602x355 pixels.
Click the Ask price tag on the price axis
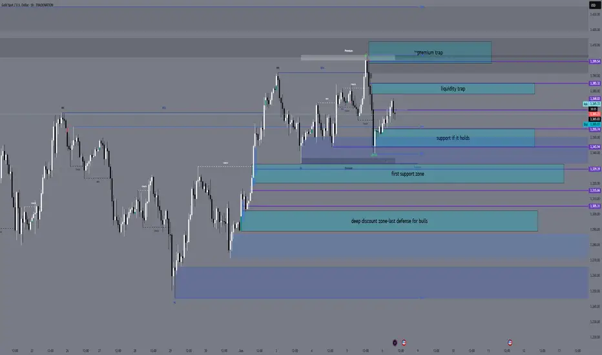592,104
